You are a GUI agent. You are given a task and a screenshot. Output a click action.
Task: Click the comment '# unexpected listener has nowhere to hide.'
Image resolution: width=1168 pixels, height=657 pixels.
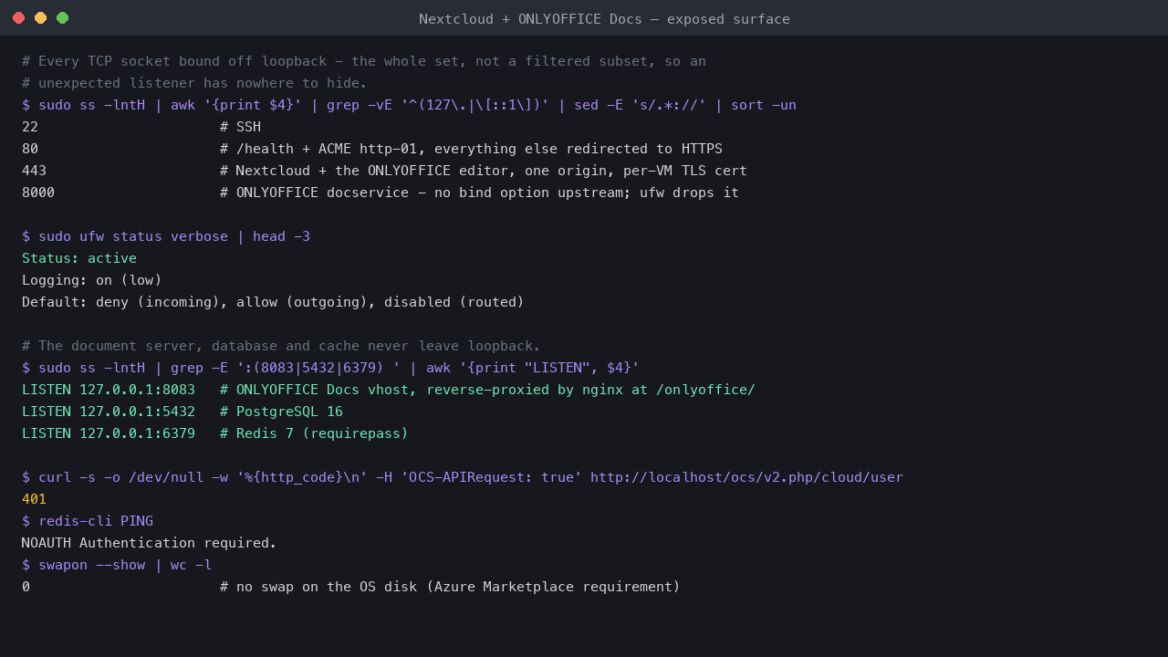click(194, 83)
